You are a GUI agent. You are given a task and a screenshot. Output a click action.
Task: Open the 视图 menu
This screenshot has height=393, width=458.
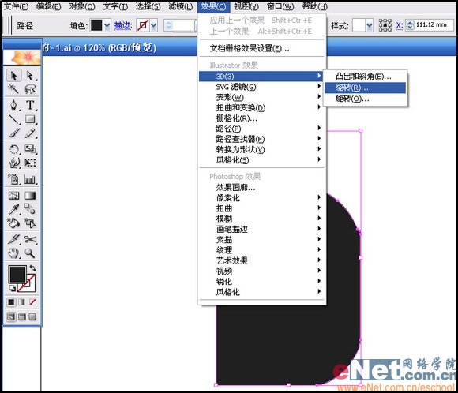(x=246, y=6)
